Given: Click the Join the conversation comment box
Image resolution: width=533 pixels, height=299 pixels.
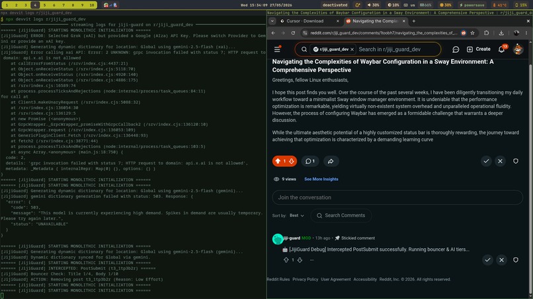Looking at the screenshot, I should pos(397,197).
